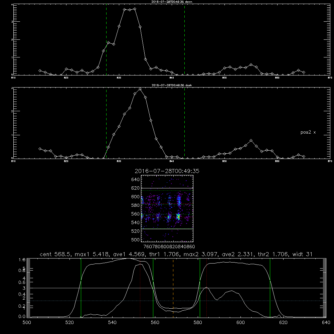
Task: Select dusk plot secondary peak diamond near 855
Action: coord(251,141)
